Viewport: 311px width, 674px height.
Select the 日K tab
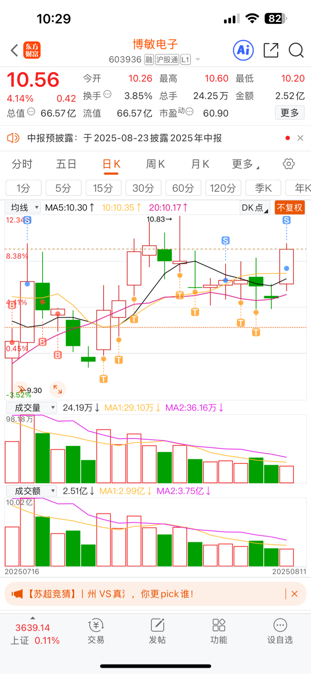click(x=111, y=164)
